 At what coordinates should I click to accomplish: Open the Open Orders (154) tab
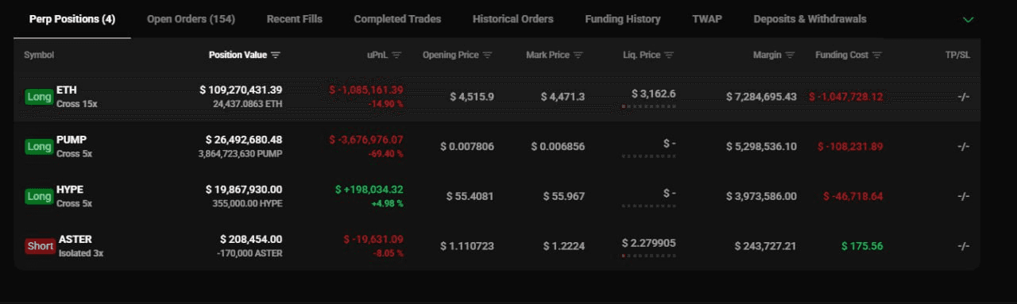[x=191, y=19]
